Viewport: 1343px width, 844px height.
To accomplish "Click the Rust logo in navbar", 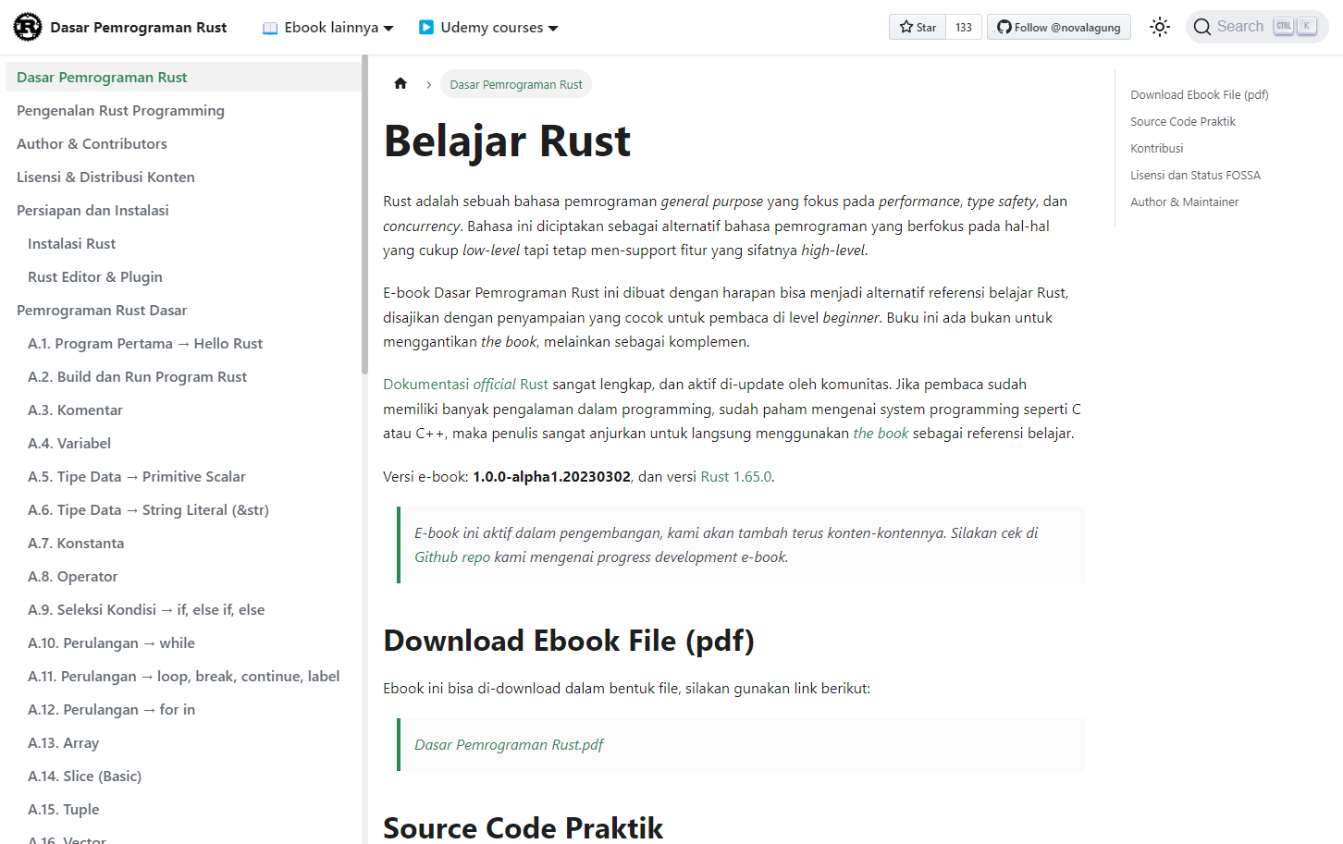I will pos(28,28).
